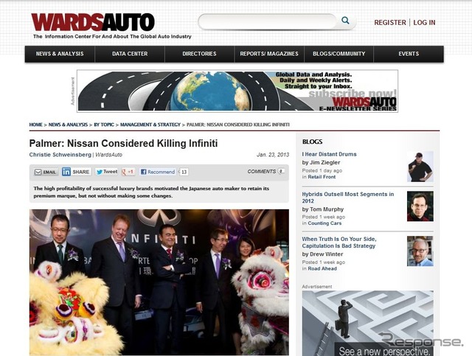Open the Events menu
Image resolution: width=472 pixels, height=356 pixels.
coord(409,54)
